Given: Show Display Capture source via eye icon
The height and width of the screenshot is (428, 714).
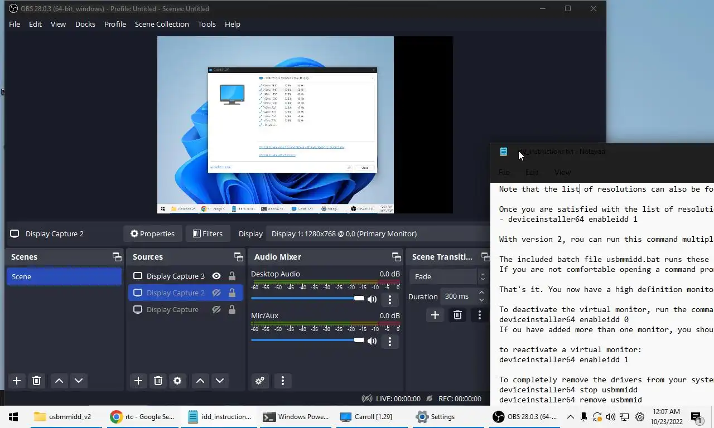Looking at the screenshot, I should coord(216,309).
